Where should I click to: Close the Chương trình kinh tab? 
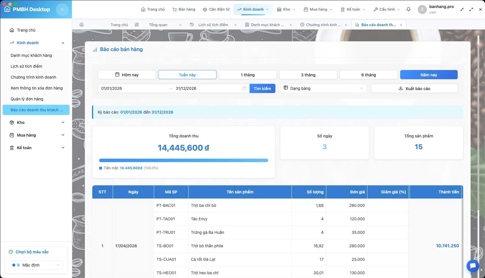pos(346,25)
